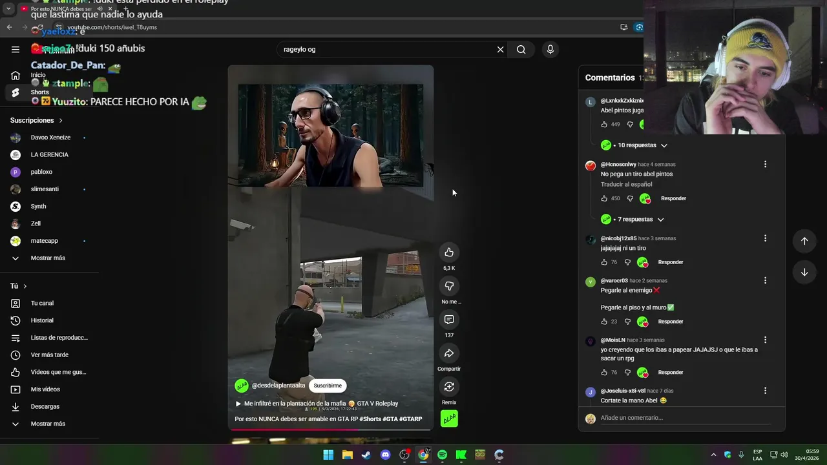Screen dimensions: 827x465
Task: Click the #GTARP hashtag
Action: 411,419
